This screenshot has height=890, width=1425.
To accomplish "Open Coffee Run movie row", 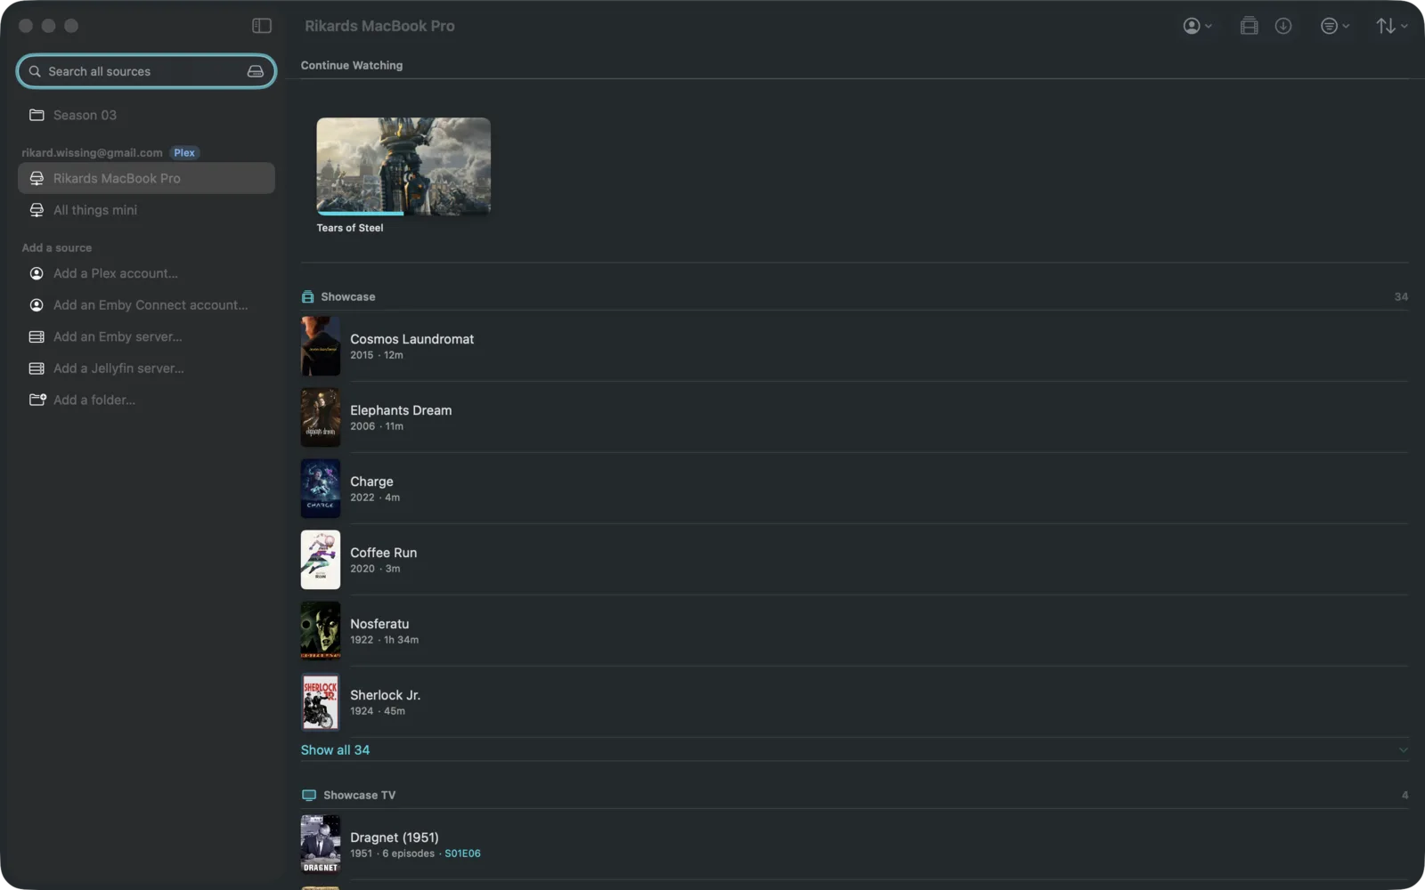I will [x=854, y=560].
